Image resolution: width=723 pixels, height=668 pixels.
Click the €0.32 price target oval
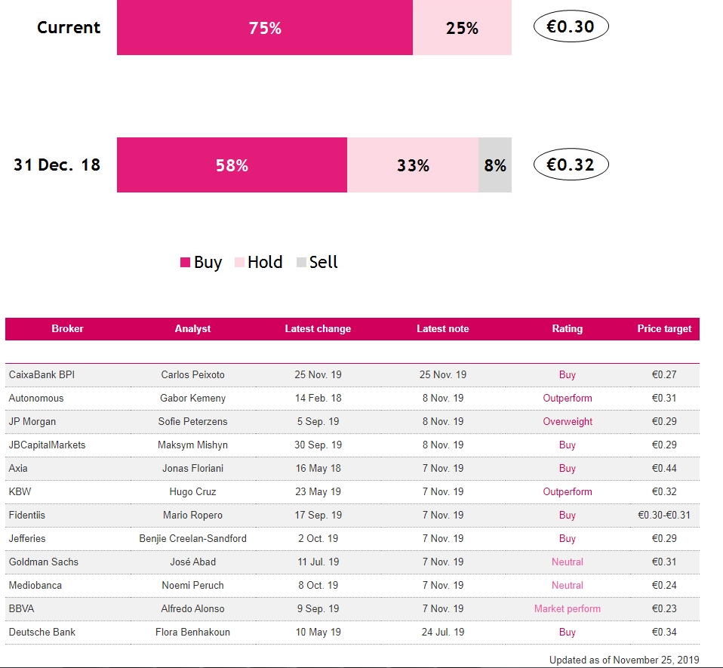tap(571, 165)
